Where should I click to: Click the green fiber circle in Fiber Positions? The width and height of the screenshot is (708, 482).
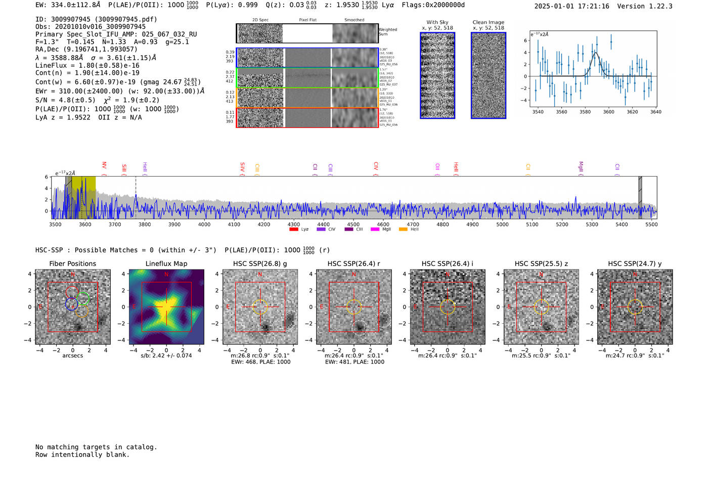pos(83,299)
